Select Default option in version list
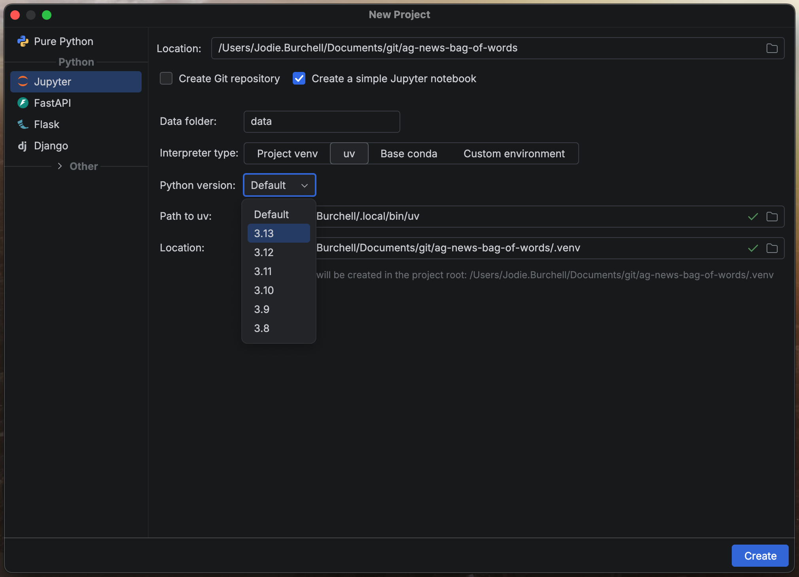 271,214
